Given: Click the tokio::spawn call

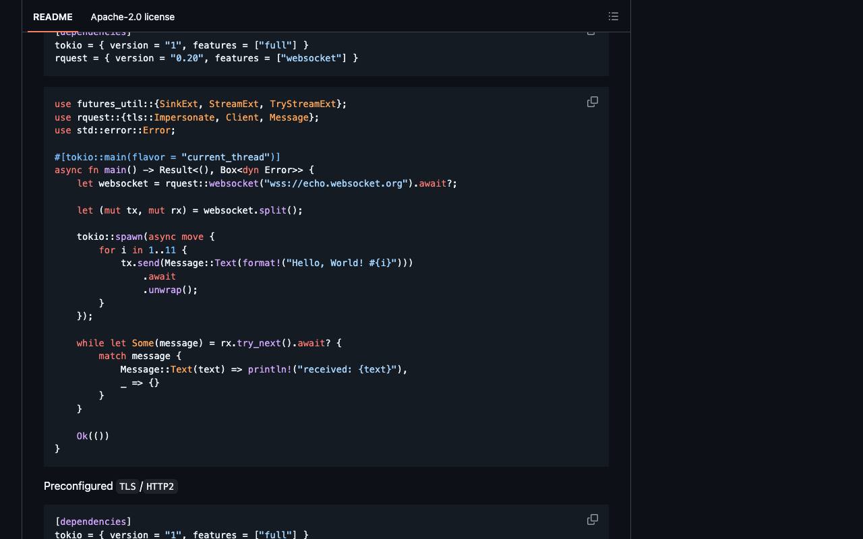Looking at the screenshot, I should [x=110, y=236].
